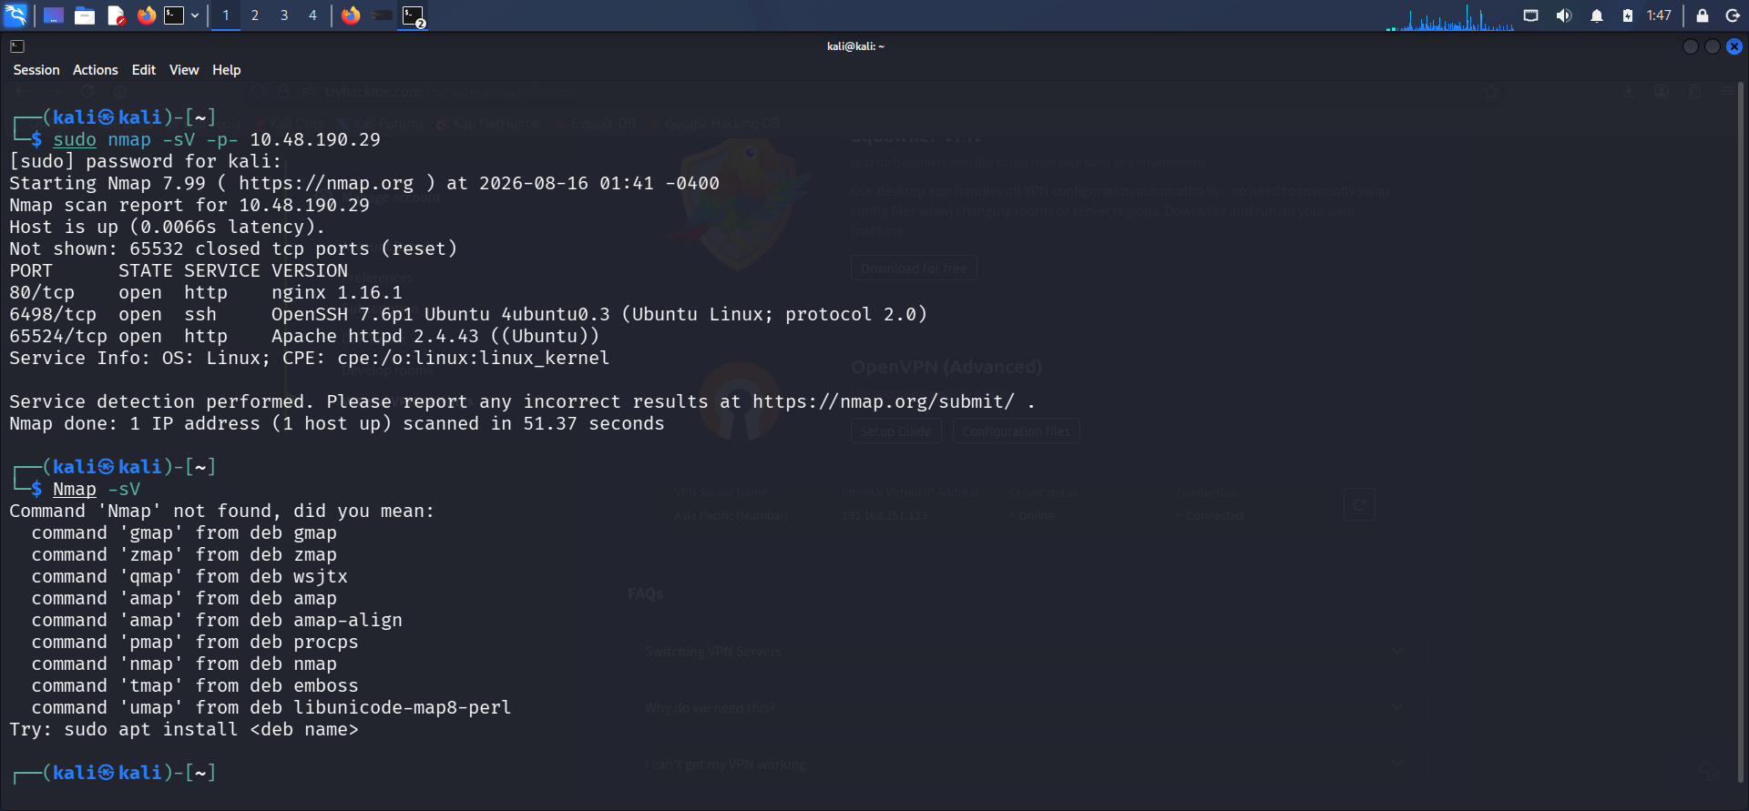Viewport: 1749px width, 811px height.
Task: Click the 80/tcp nginx 1.16.1 row
Action: point(206,292)
